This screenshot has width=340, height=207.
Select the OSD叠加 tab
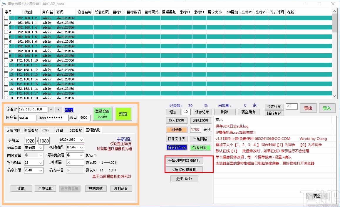click(76, 130)
